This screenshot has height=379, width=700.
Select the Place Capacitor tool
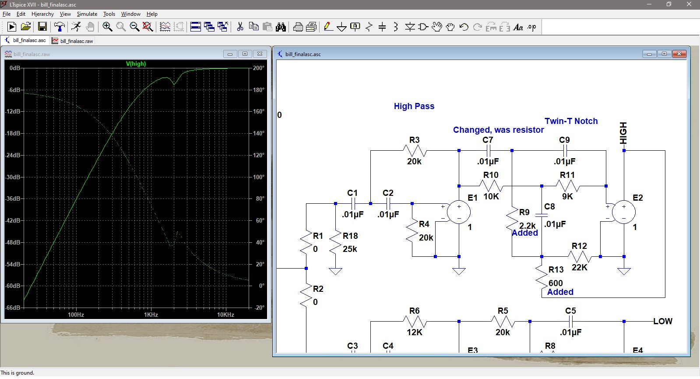[382, 27]
